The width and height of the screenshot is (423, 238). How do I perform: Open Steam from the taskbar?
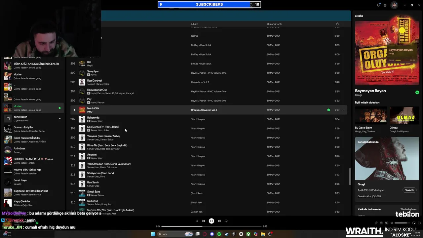pos(226,234)
